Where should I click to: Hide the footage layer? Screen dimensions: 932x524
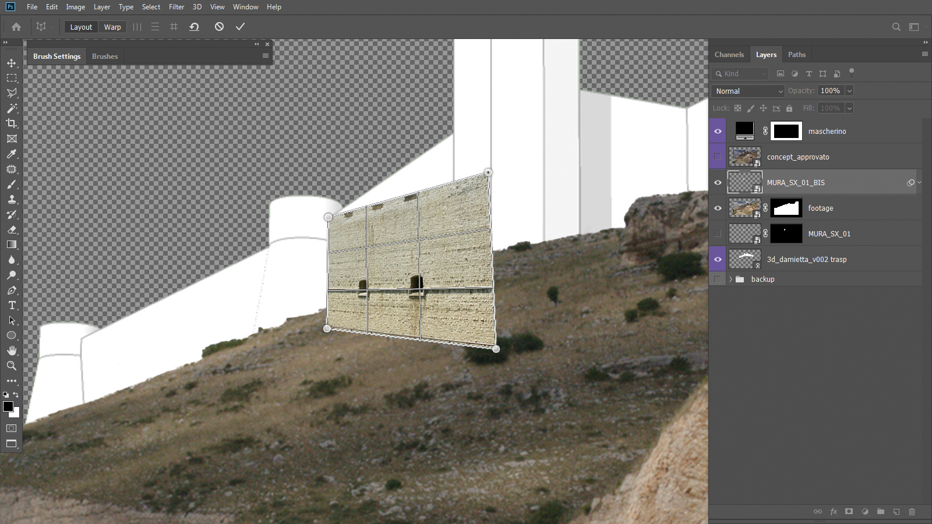718,208
